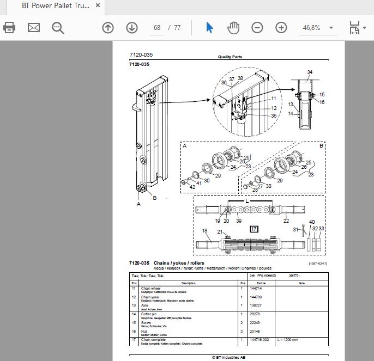Click the 'Part No' column header

tap(262, 283)
